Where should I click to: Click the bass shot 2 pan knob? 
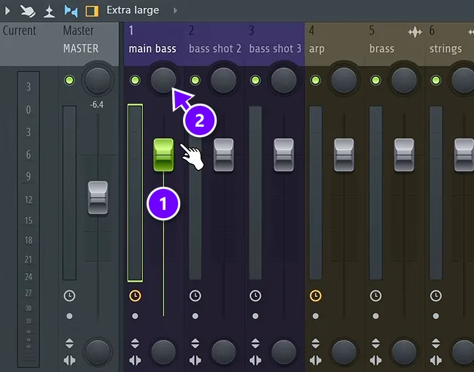coord(223,80)
